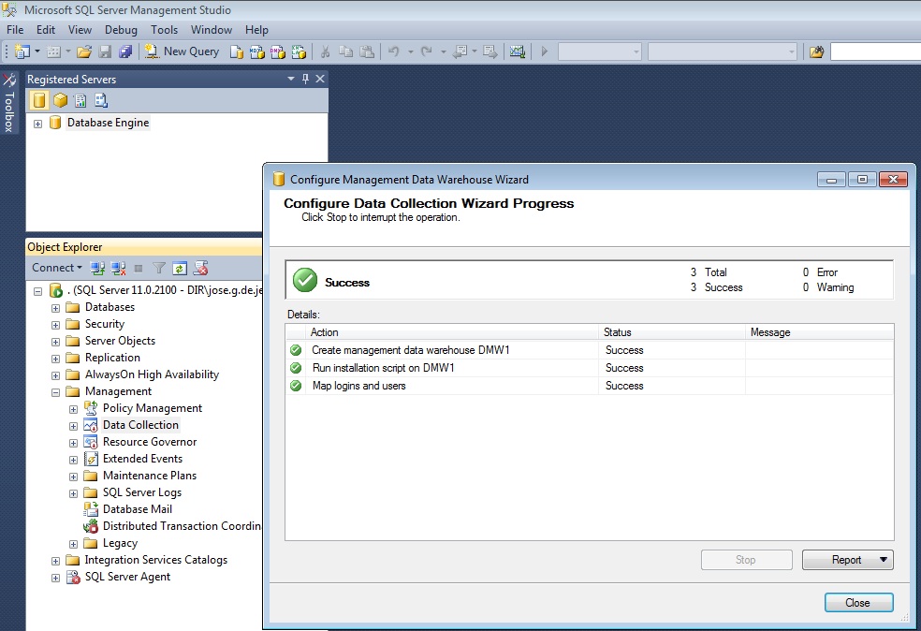Pin the Registered Servers panel

pos(305,78)
